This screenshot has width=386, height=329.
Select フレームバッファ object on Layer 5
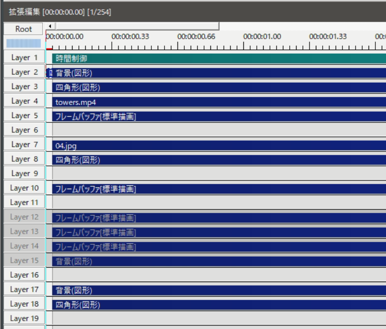click(x=219, y=117)
